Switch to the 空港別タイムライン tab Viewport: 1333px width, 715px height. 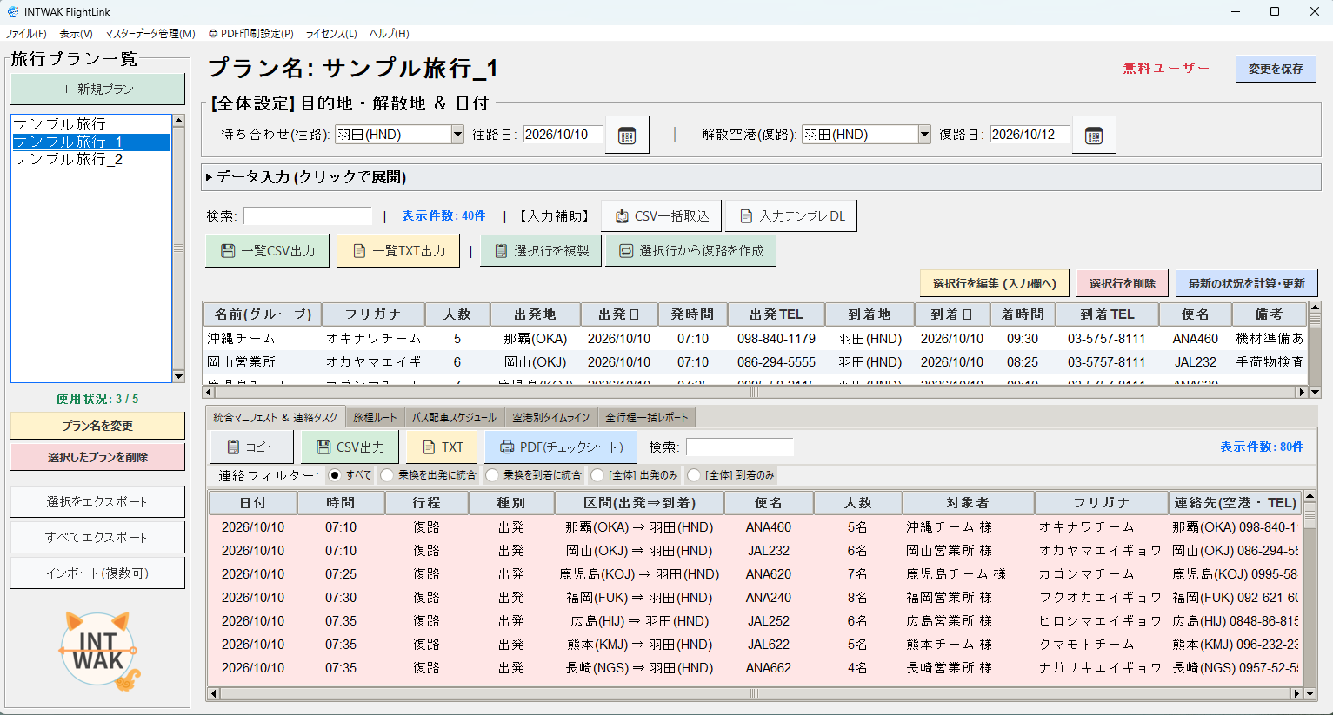(x=551, y=418)
